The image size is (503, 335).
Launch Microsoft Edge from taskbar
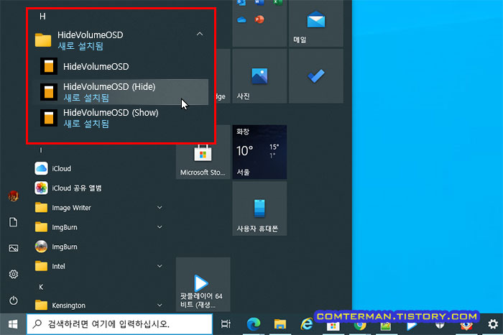(254, 324)
